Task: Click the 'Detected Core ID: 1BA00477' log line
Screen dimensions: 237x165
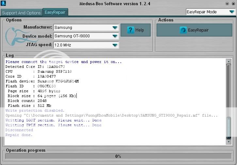Action: (35, 67)
